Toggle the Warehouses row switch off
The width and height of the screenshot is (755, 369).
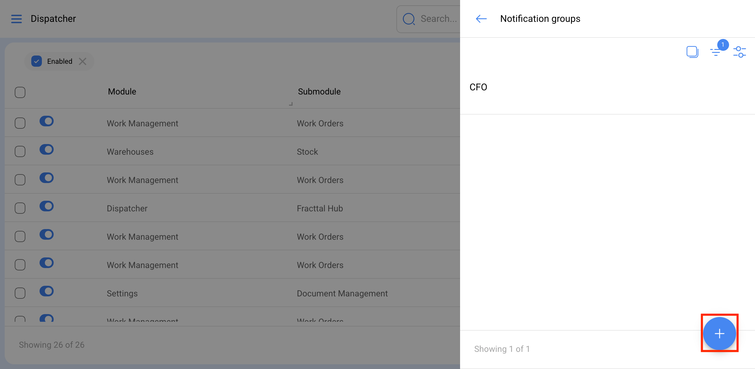(47, 150)
